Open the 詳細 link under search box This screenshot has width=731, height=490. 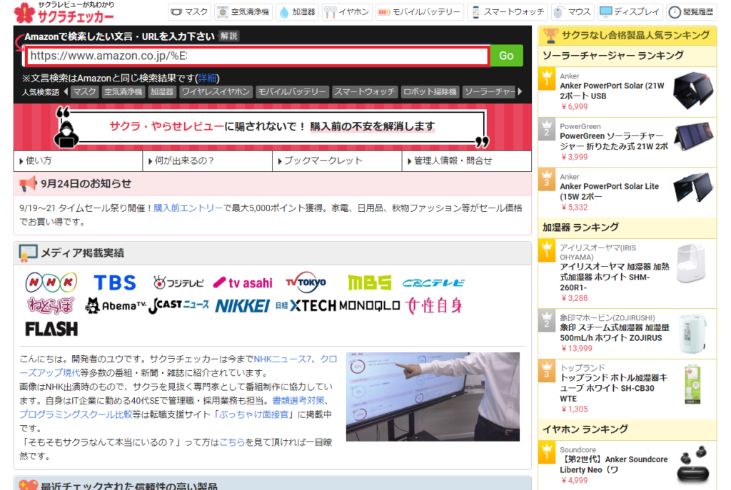207,78
